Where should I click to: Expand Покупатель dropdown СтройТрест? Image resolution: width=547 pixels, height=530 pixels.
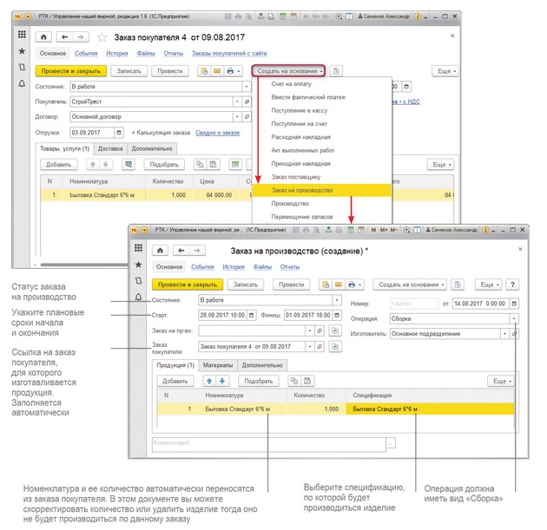[x=237, y=101]
